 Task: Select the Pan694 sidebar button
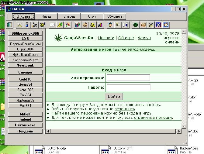coord(25,95)
